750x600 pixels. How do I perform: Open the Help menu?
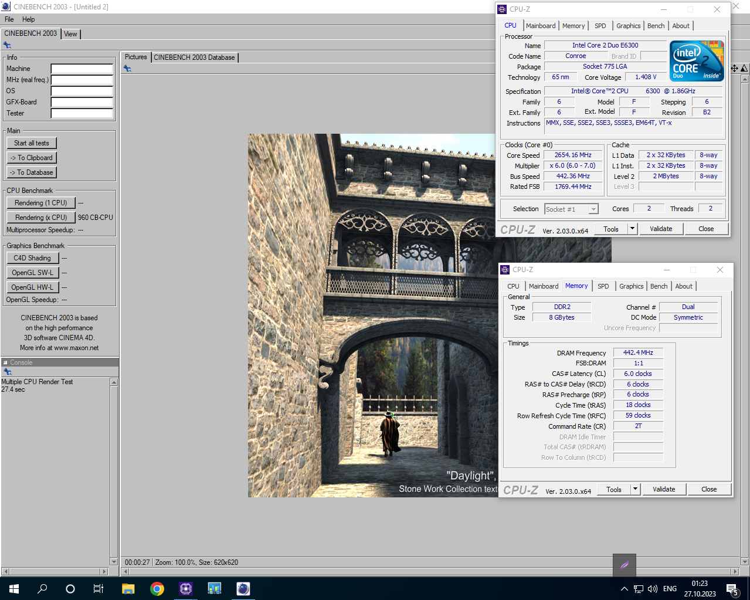tap(29, 19)
